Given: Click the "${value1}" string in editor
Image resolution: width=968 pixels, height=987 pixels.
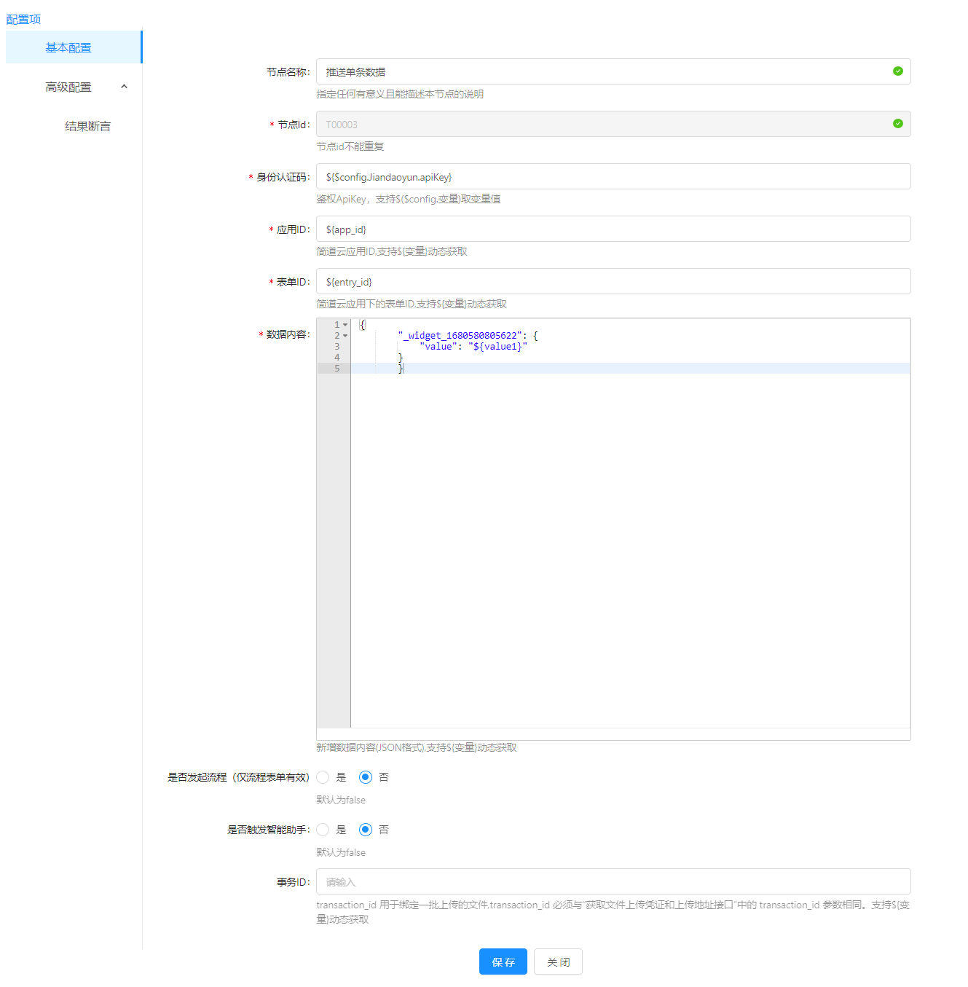Looking at the screenshot, I should (x=497, y=347).
